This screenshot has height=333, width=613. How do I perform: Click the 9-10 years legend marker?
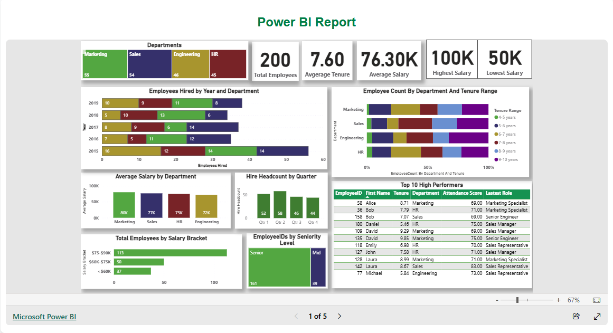(x=496, y=159)
